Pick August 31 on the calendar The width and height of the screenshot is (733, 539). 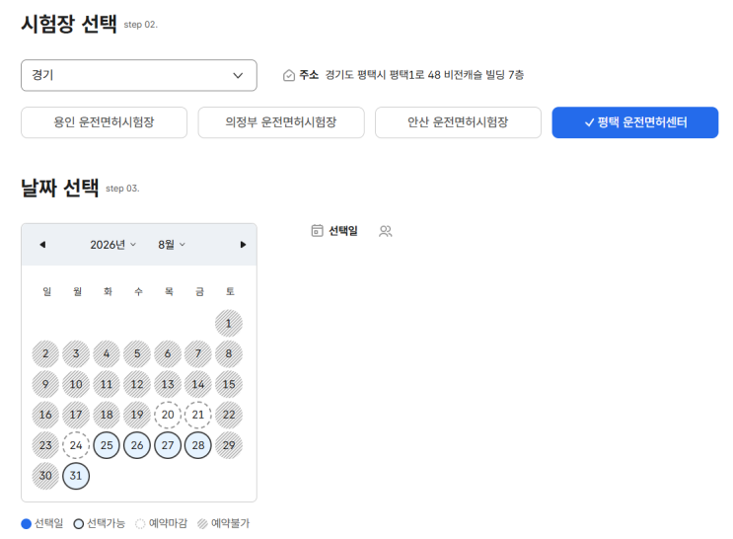[76, 476]
